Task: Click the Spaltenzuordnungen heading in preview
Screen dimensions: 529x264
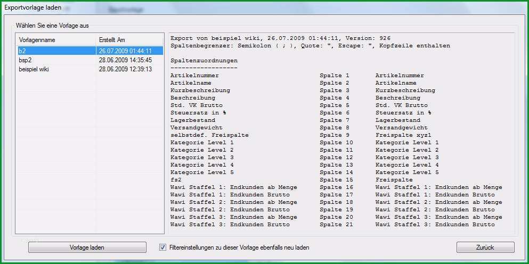Action: point(204,61)
